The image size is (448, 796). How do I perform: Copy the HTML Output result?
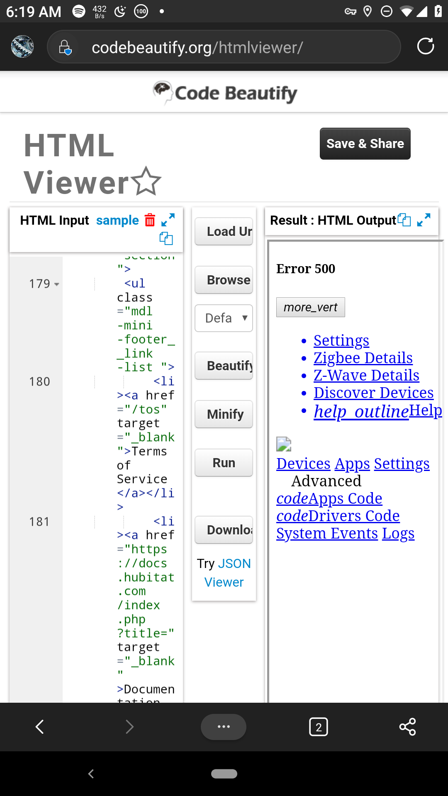click(x=404, y=220)
